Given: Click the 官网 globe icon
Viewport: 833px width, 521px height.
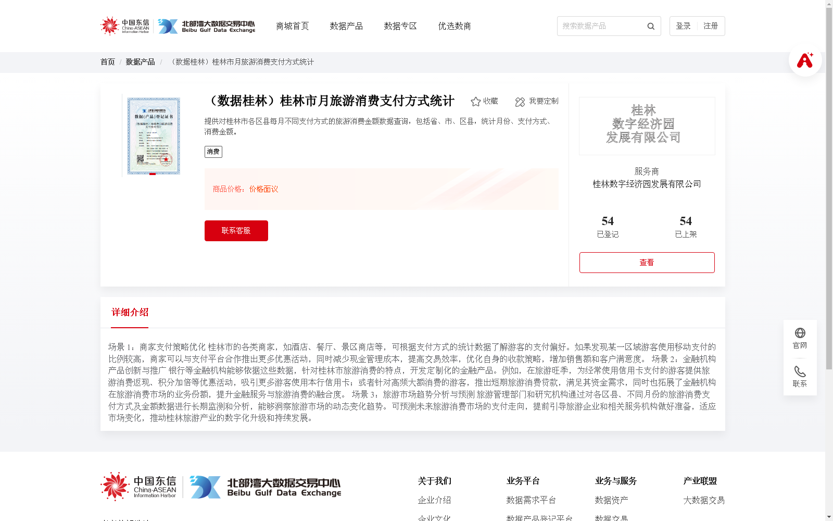Looking at the screenshot, I should coord(800,333).
